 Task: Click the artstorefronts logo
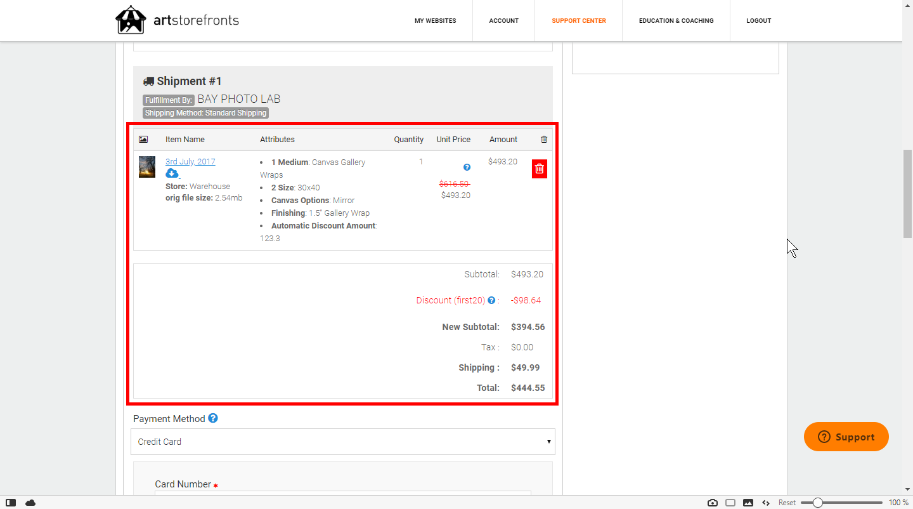pos(177,20)
